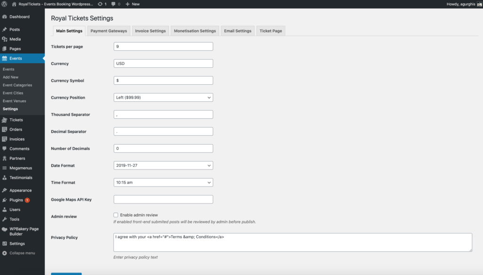The height and width of the screenshot is (275, 483).
Task: Click the Tools wrench icon
Action: tap(5, 219)
